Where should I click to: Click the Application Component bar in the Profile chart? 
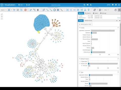[x=103, y=30]
